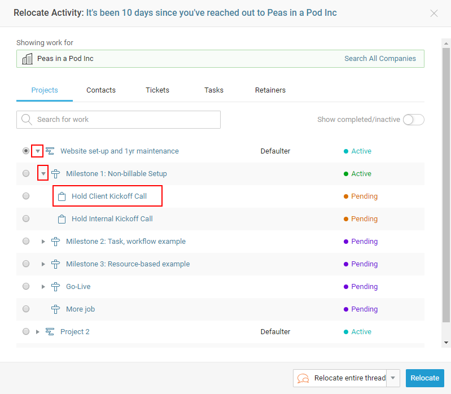Viewport: 451px width, 394px height.
Task: Select the radio button for Project 2
Action: pyautogui.click(x=26, y=332)
